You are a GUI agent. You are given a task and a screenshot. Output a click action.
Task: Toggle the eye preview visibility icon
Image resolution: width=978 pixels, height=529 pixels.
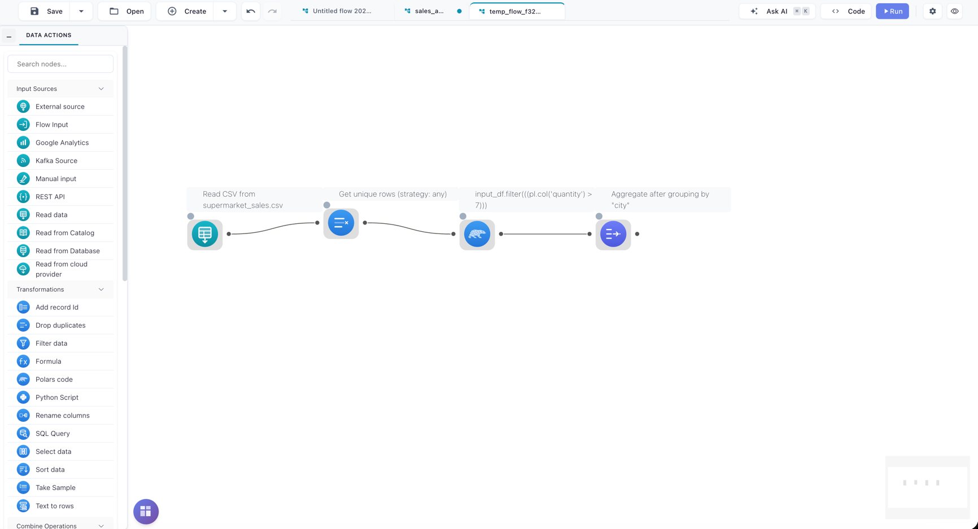(x=955, y=11)
